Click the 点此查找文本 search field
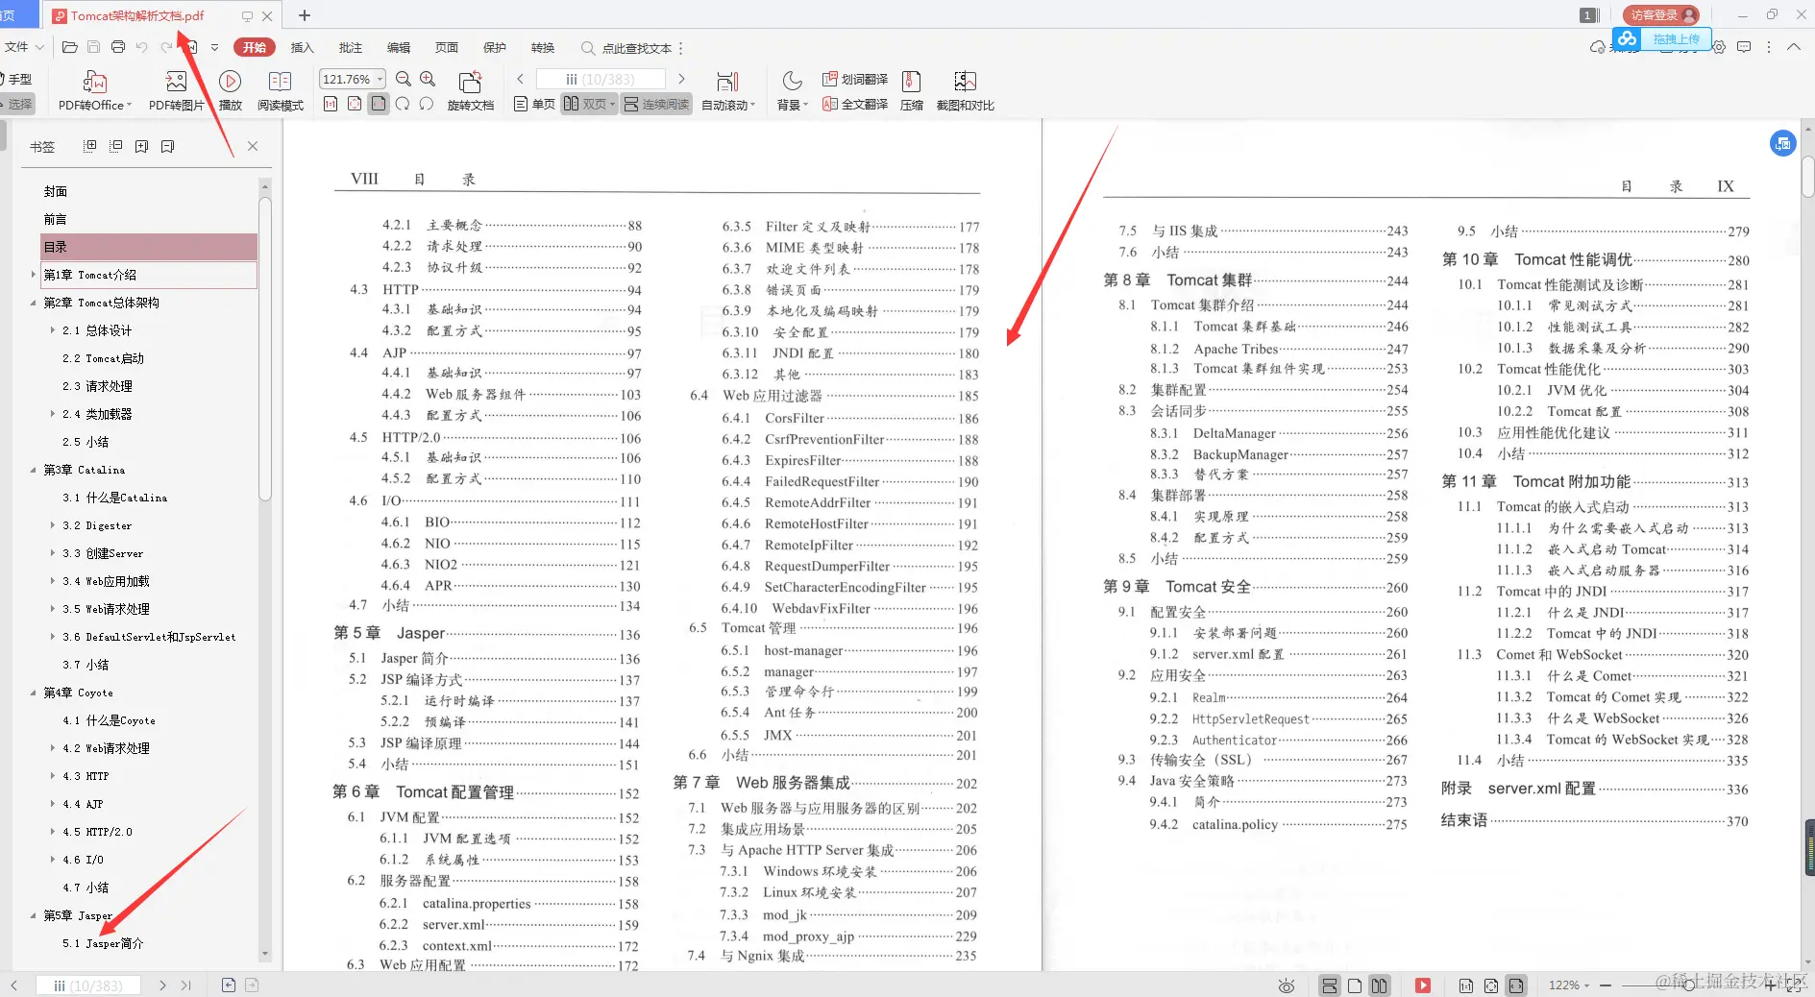 click(627, 48)
